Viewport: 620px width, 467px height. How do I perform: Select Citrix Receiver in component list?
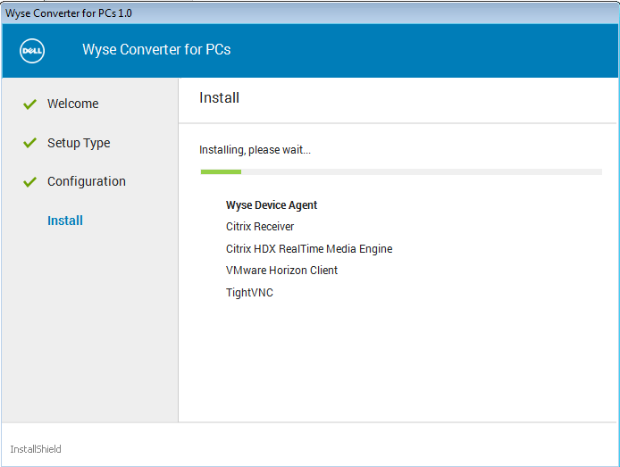pyautogui.click(x=260, y=227)
